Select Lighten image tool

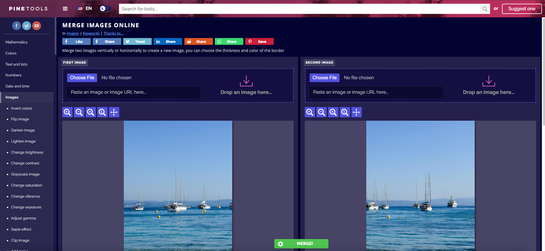[x=23, y=141]
